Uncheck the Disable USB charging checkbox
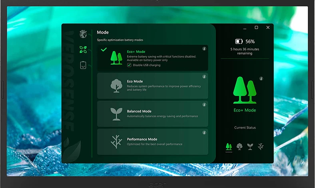 click(x=129, y=65)
